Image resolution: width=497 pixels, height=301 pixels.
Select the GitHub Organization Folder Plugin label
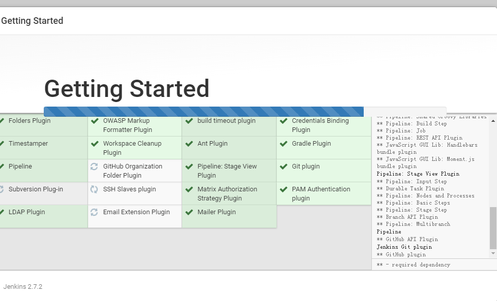click(132, 171)
